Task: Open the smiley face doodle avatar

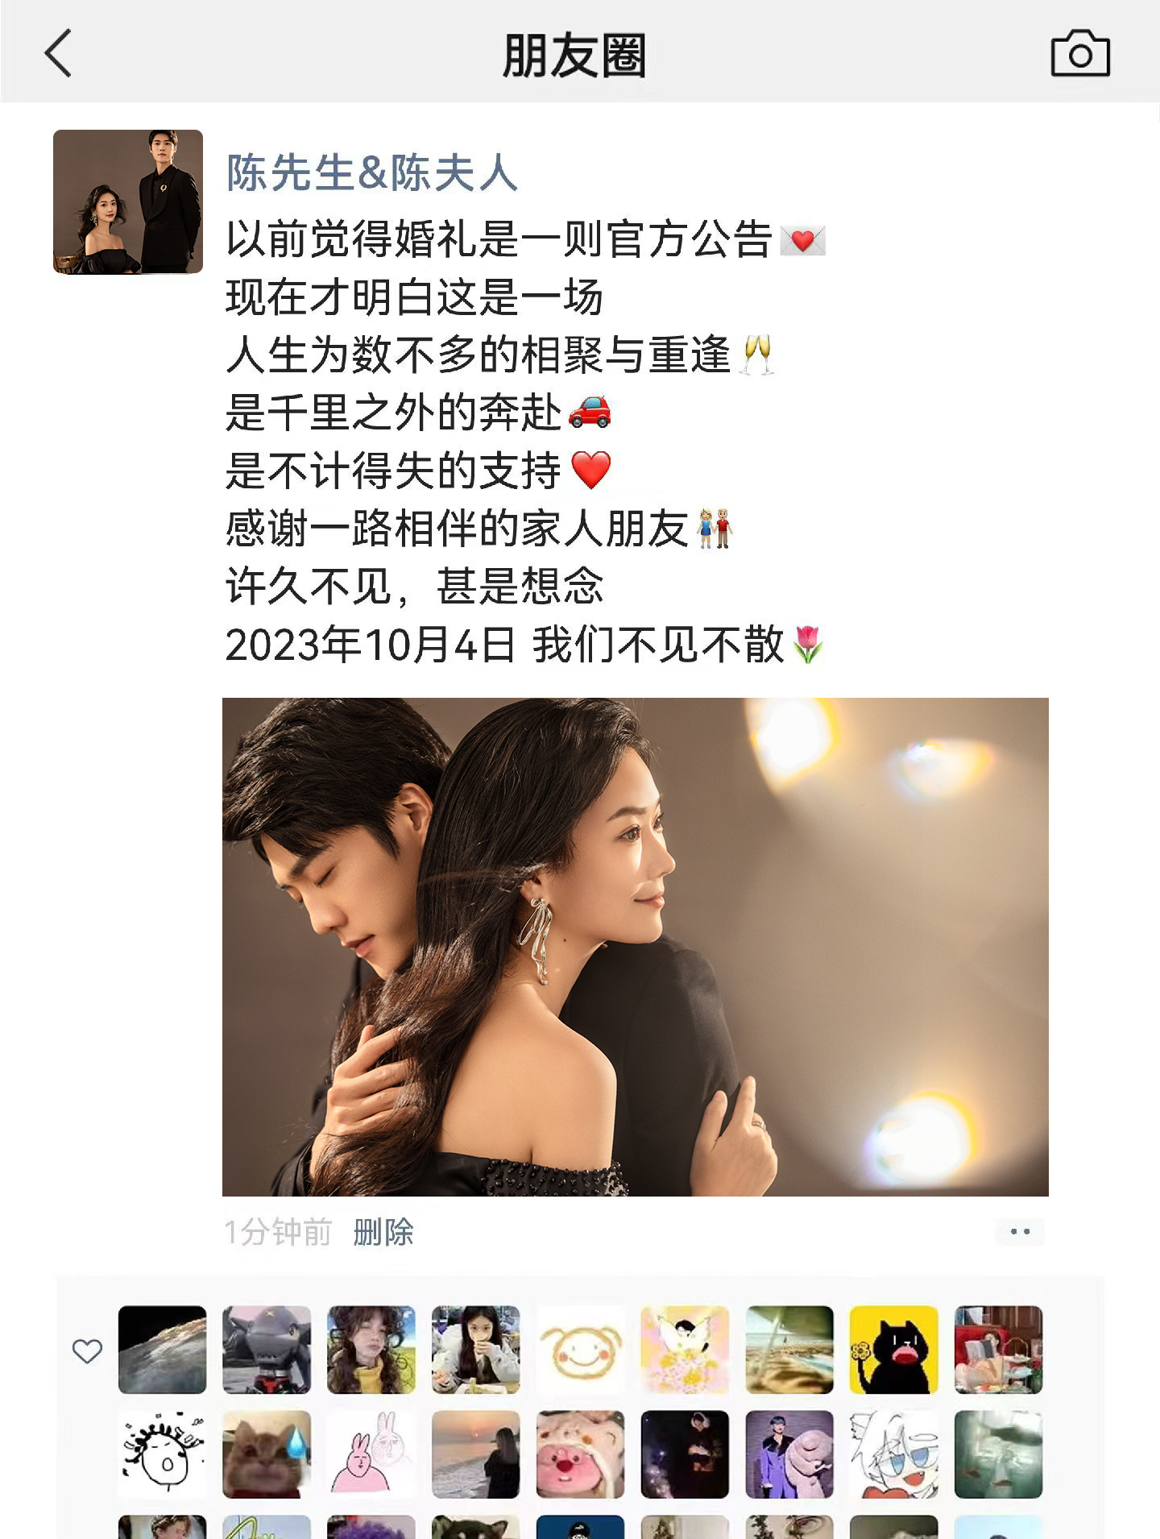Action: 580,1350
